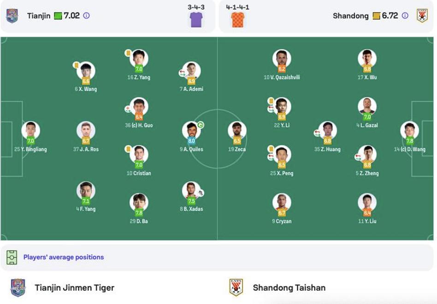This screenshot has height=304, width=437.
Task: Click the Tianjin club crest in header
Action: pyautogui.click(x=12, y=16)
